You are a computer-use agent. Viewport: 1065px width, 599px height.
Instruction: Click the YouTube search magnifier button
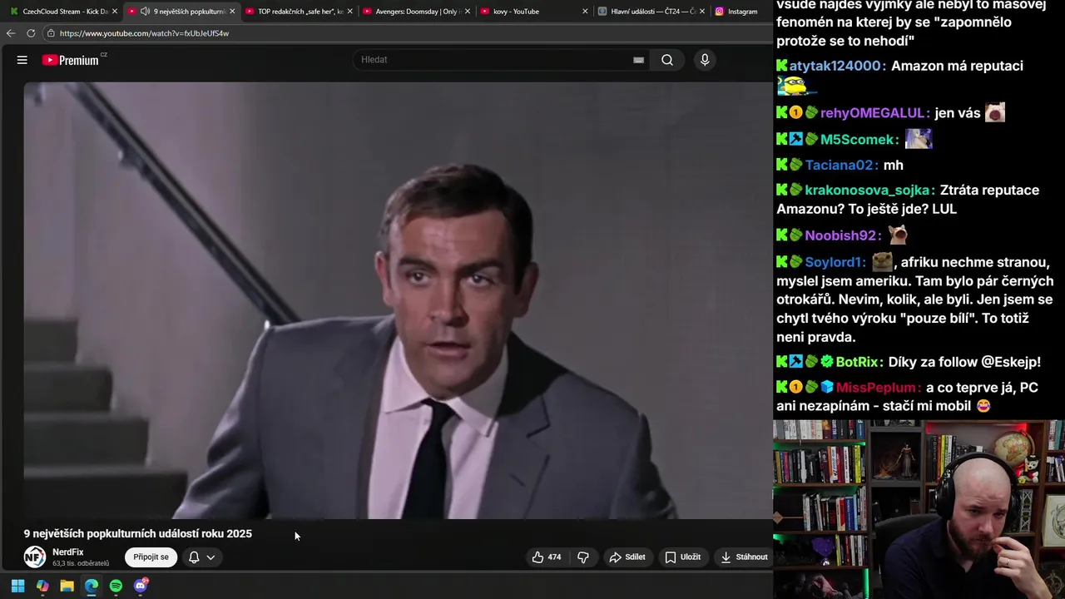tap(667, 60)
